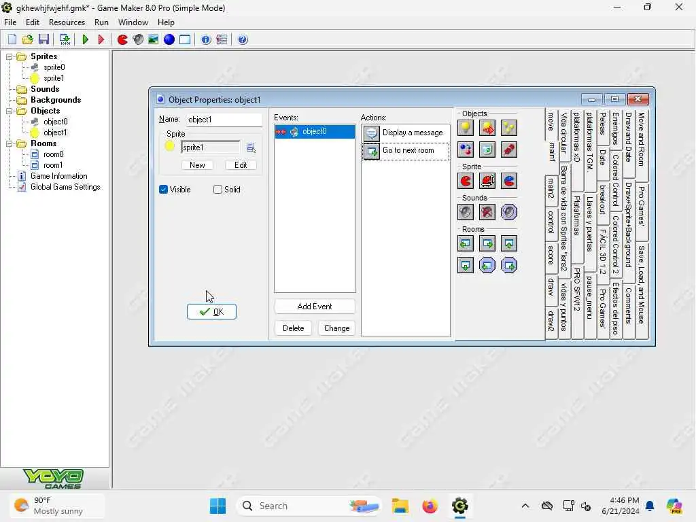Click the OK button
Image resolution: width=696 pixels, height=522 pixels.
click(212, 311)
